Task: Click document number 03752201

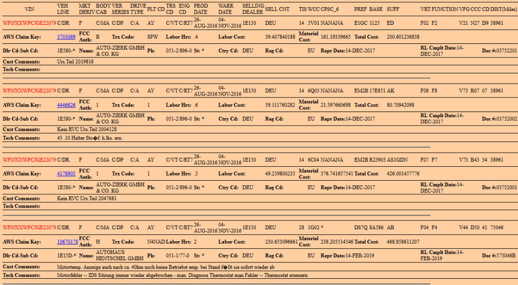Action: click(506, 51)
